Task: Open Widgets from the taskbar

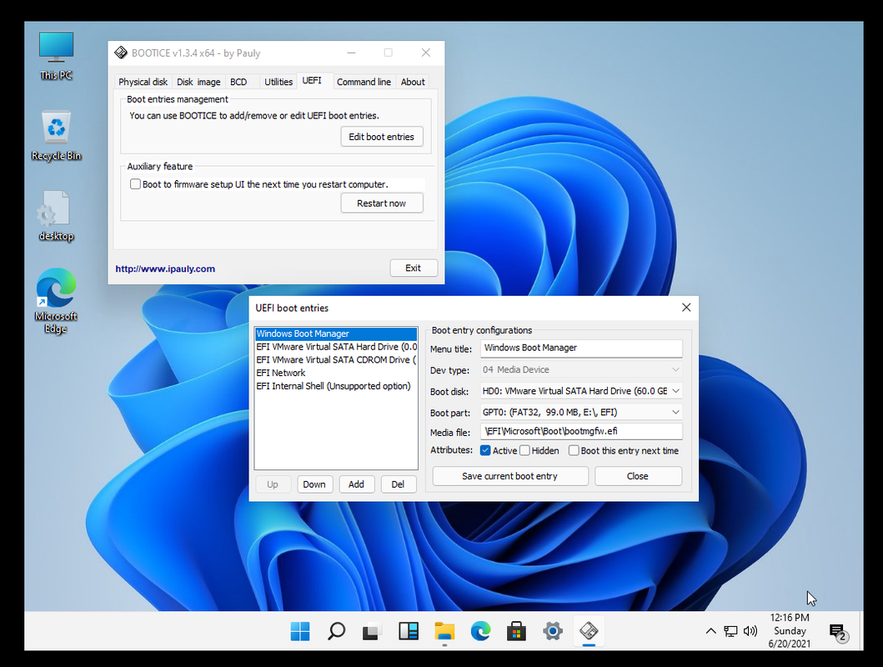Action: (x=409, y=631)
